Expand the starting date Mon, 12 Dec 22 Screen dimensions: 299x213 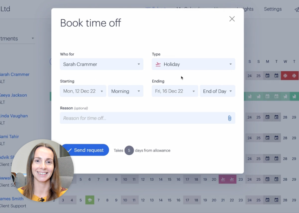[83, 91]
